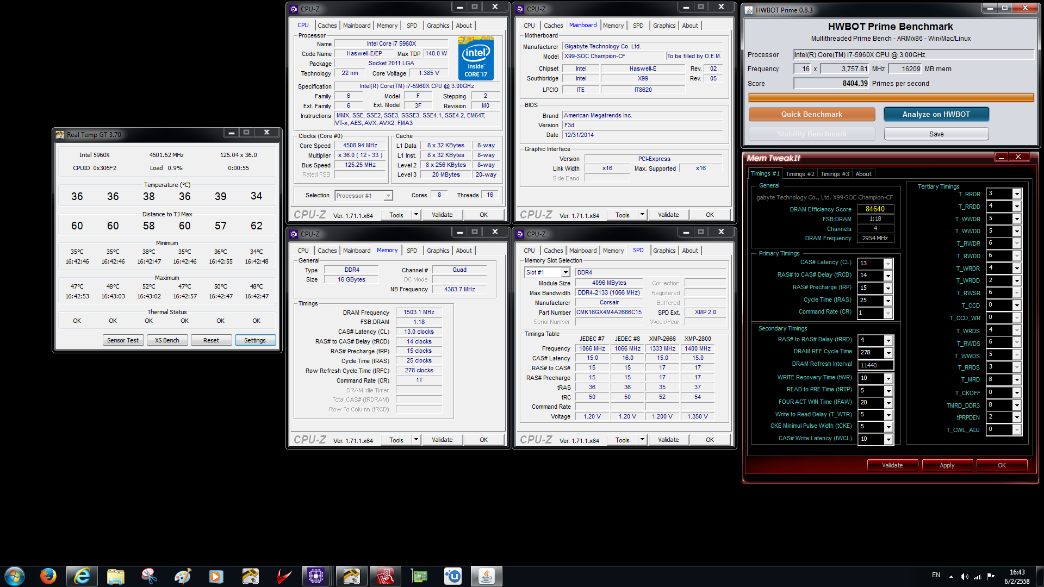Start the Quick Benchmark in HWBOT Prime
This screenshot has height=587, width=1044.
coord(812,114)
